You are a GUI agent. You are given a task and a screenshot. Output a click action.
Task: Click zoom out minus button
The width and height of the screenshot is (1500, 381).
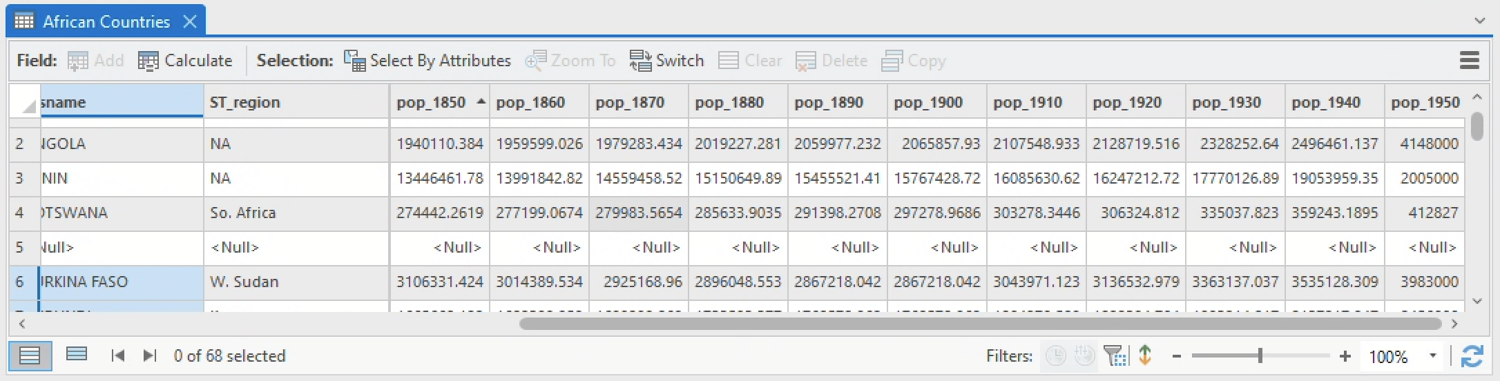pos(1177,356)
